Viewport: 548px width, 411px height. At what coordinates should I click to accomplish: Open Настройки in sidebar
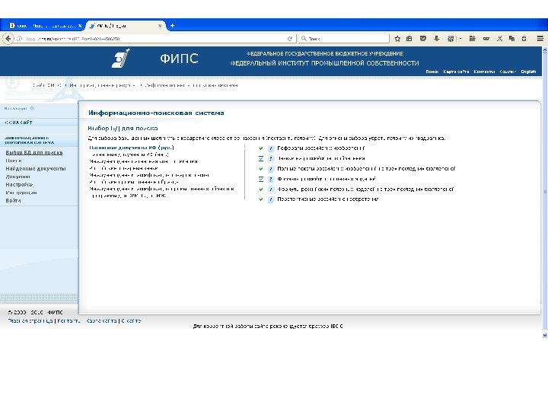tap(19, 184)
